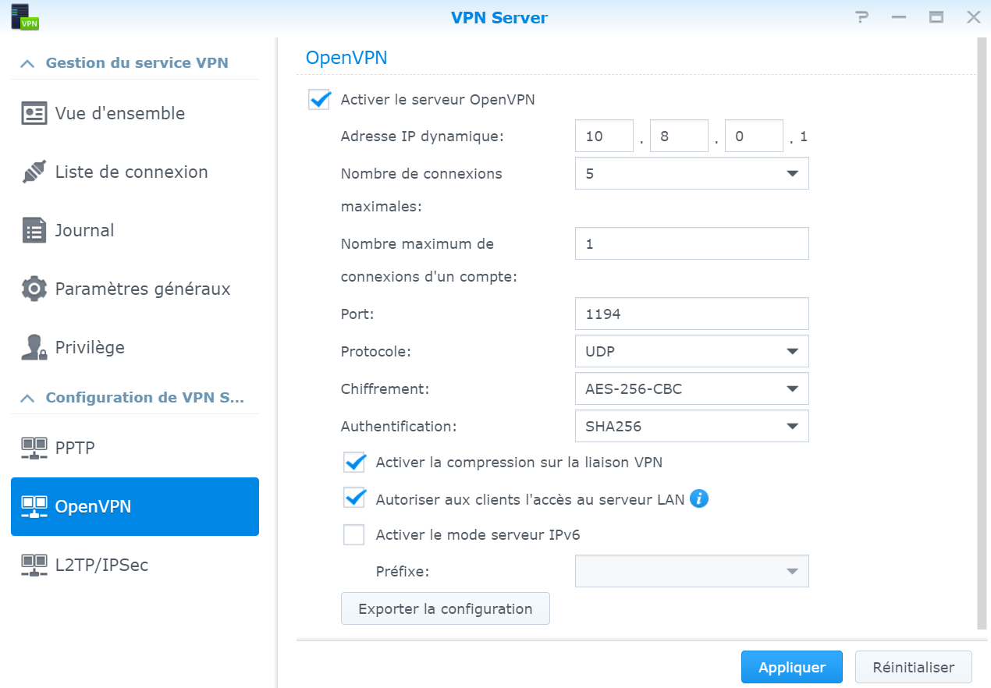Image resolution: width=991 pixels, height=688 pixels.
Task: Enable the mode serveur IPv6 checkbox
Action: (x=354, y=535)
